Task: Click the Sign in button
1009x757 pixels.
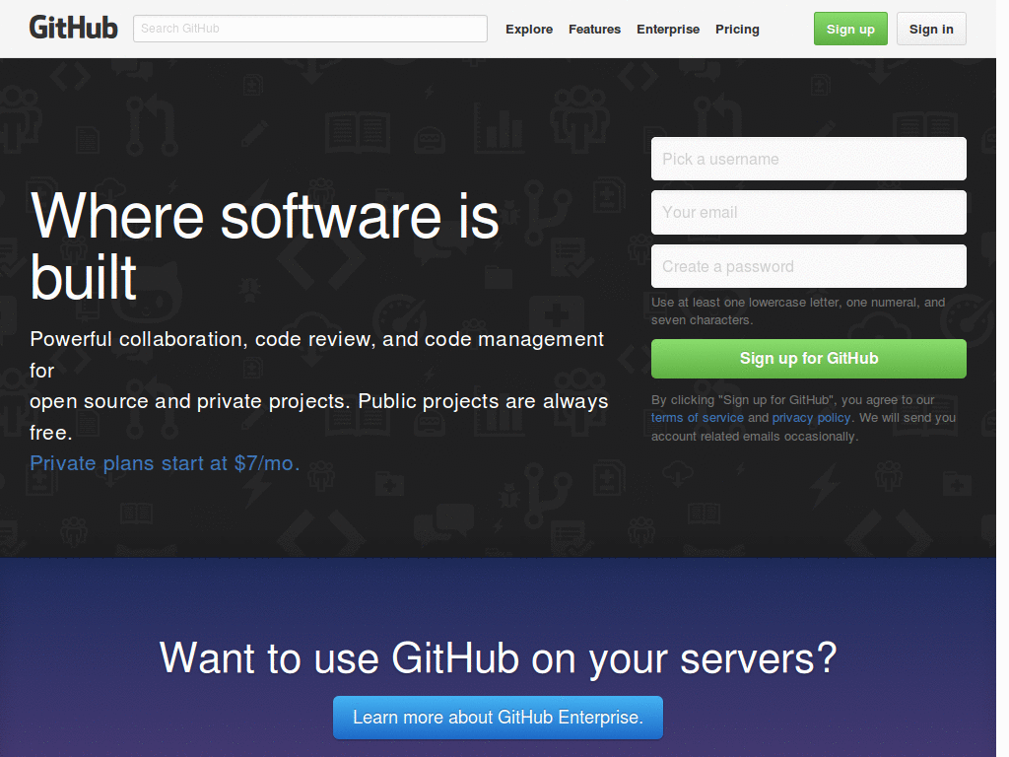Action: coord(931,29)
